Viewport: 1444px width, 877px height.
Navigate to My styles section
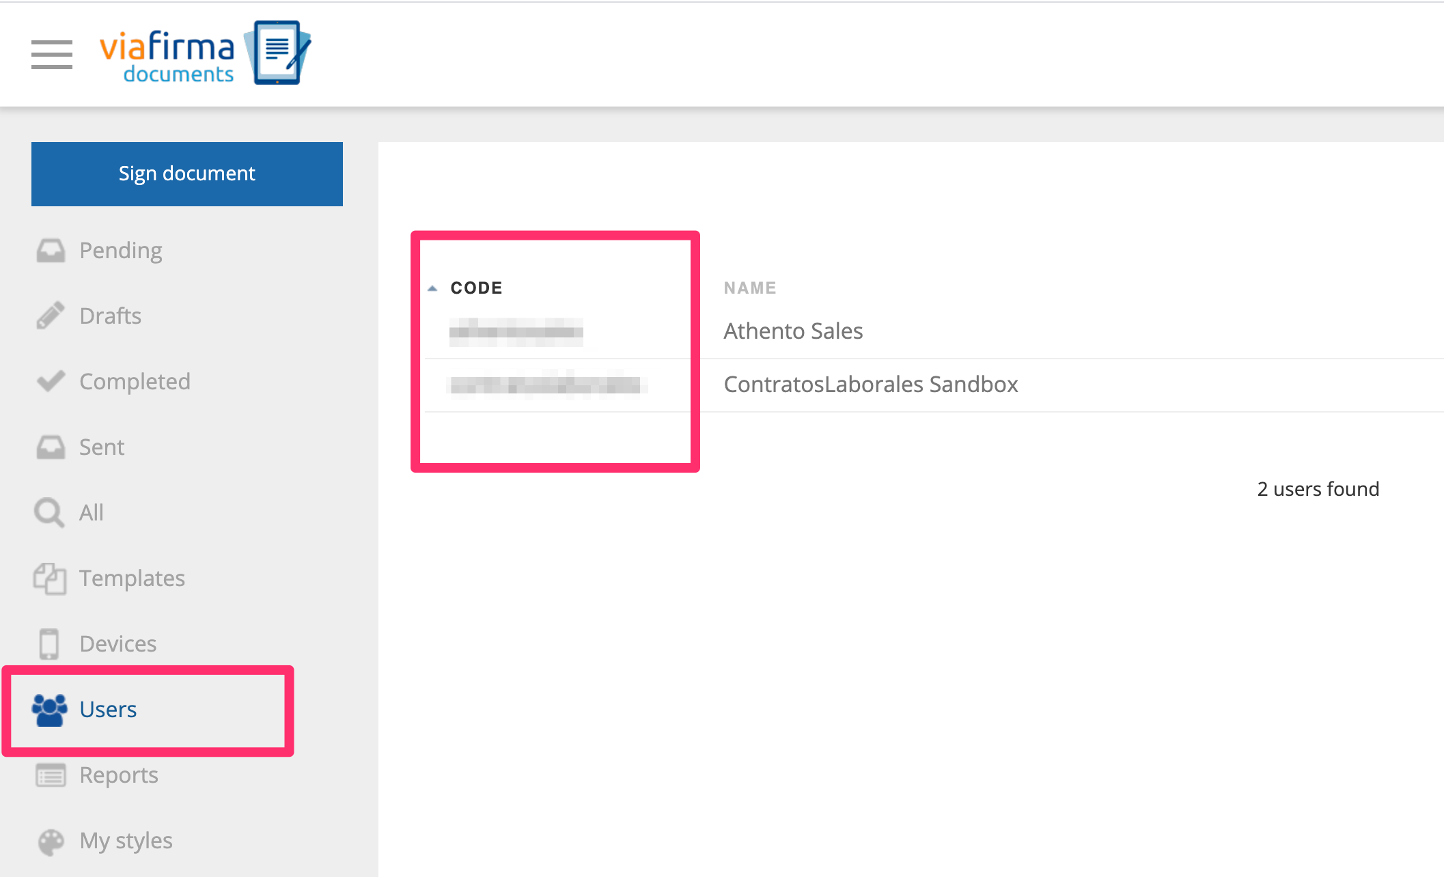point(126,840)
